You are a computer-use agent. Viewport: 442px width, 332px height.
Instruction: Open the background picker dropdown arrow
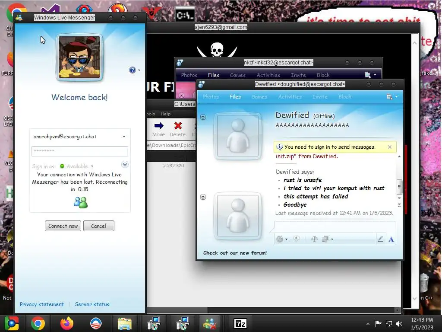(x=332, y=239)
